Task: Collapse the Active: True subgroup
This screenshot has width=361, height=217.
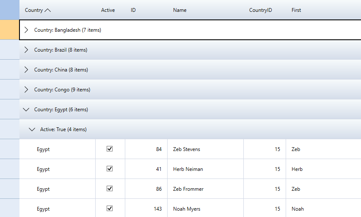Action: click(32, 129)
